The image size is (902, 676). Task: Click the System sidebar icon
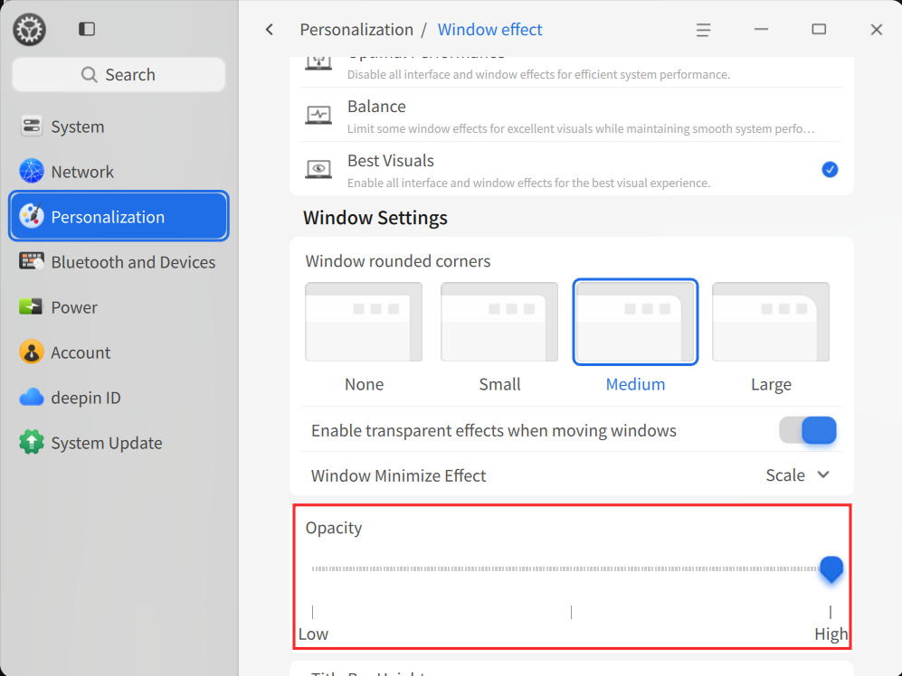(31, 126)
